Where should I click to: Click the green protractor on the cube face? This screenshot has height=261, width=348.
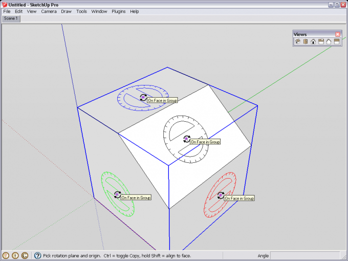pyautogui.click(x=117, y=194)
